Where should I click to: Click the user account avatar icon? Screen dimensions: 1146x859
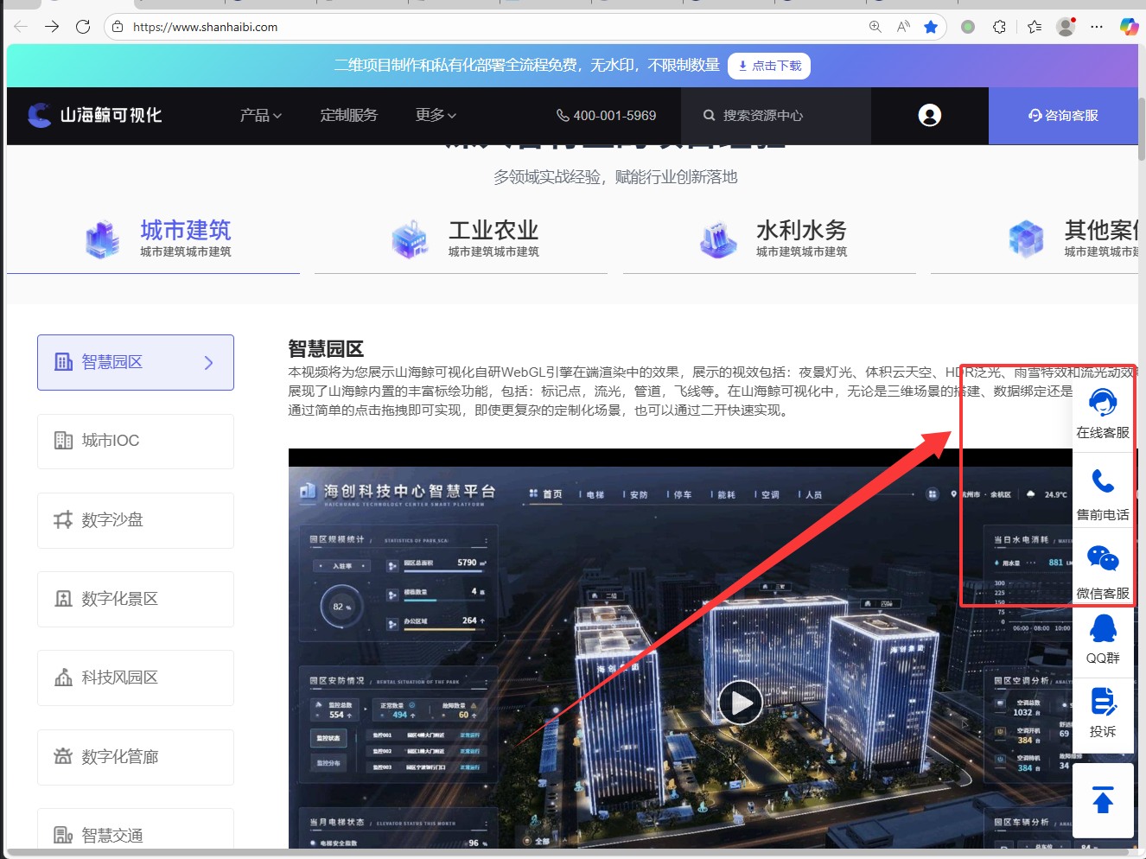tap(930, 115)
